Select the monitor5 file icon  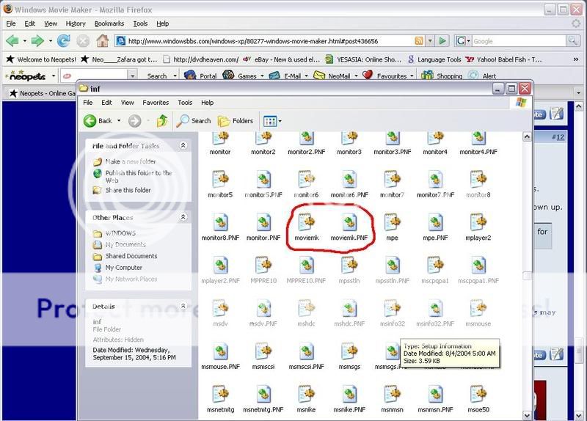pyautogui.click(x=221, y=180)
